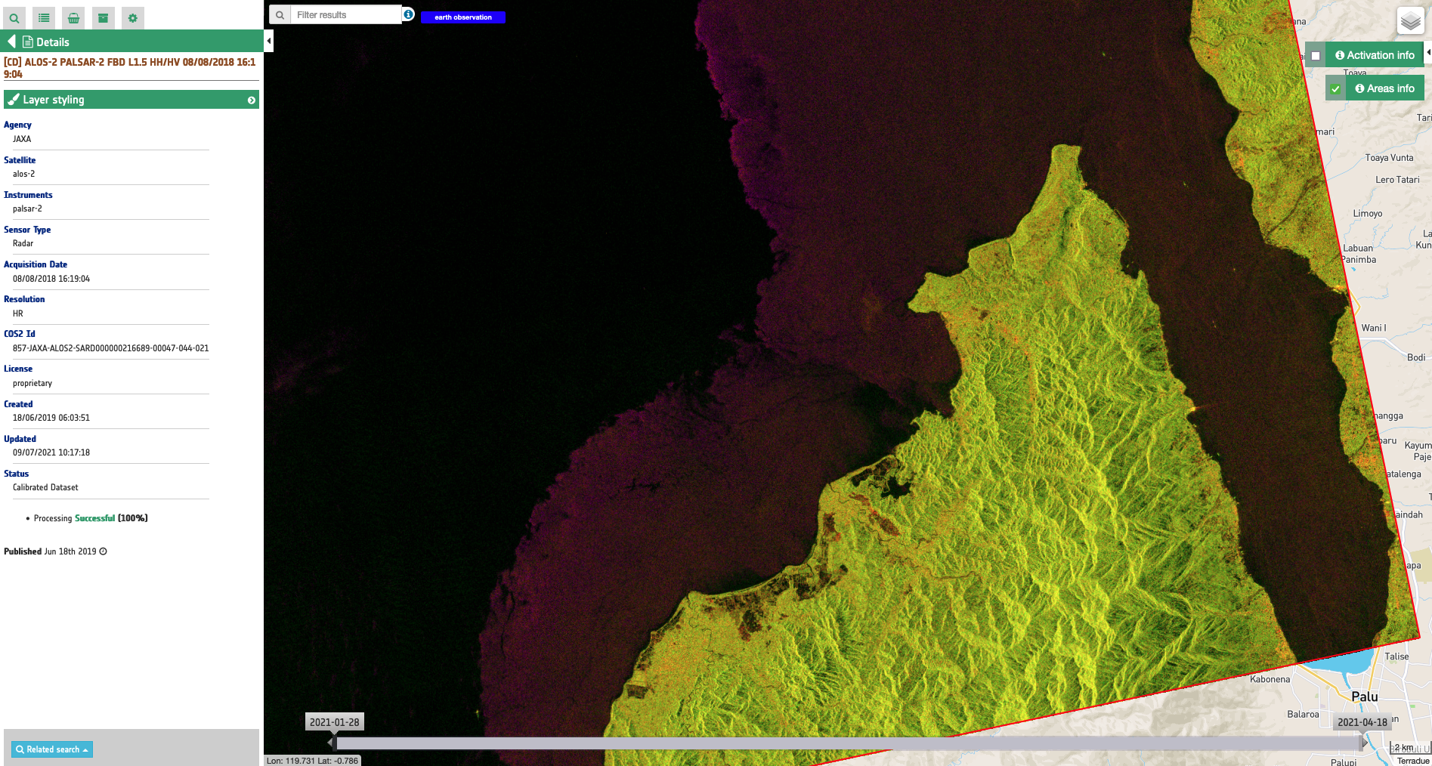Open the shopping basket icon
Screen dimensions: 1432x766
(73, 18)
